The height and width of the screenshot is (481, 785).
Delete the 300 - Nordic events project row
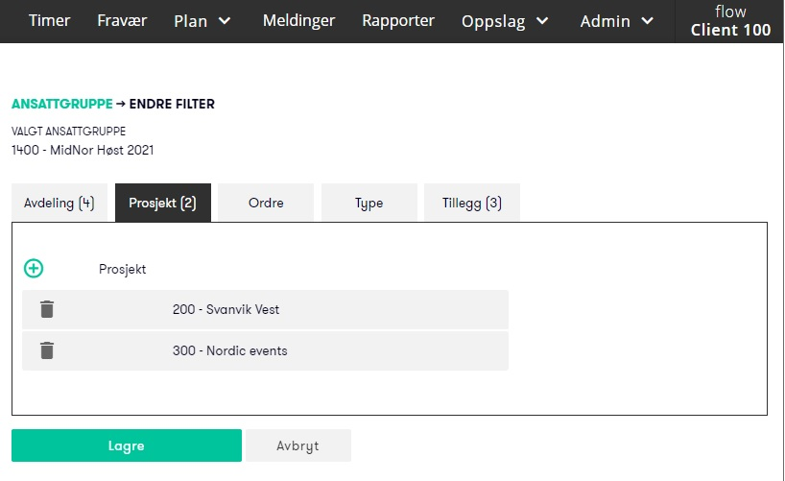click(47, 350)
